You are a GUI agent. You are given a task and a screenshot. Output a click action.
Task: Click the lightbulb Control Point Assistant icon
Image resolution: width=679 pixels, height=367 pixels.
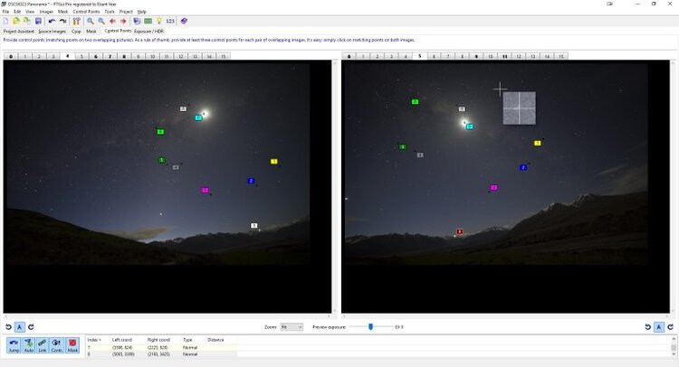pos(159,21)
